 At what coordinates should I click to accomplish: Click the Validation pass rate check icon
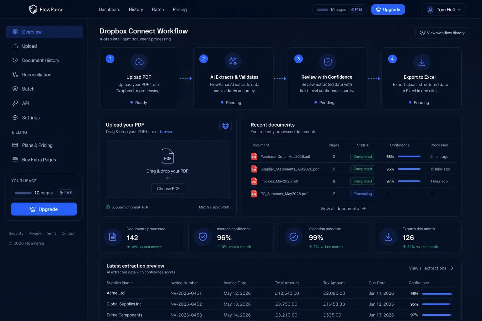click(x=293, y=237)
